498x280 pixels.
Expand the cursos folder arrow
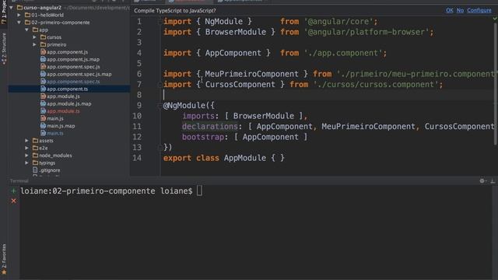pos(34,37)
